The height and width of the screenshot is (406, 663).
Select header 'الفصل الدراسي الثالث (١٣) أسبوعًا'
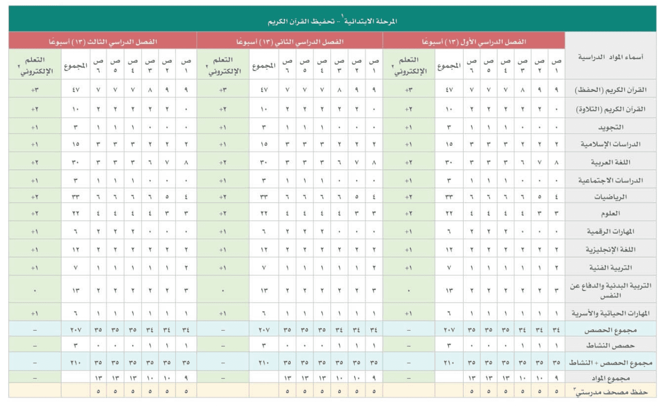[x=103, y=42]
